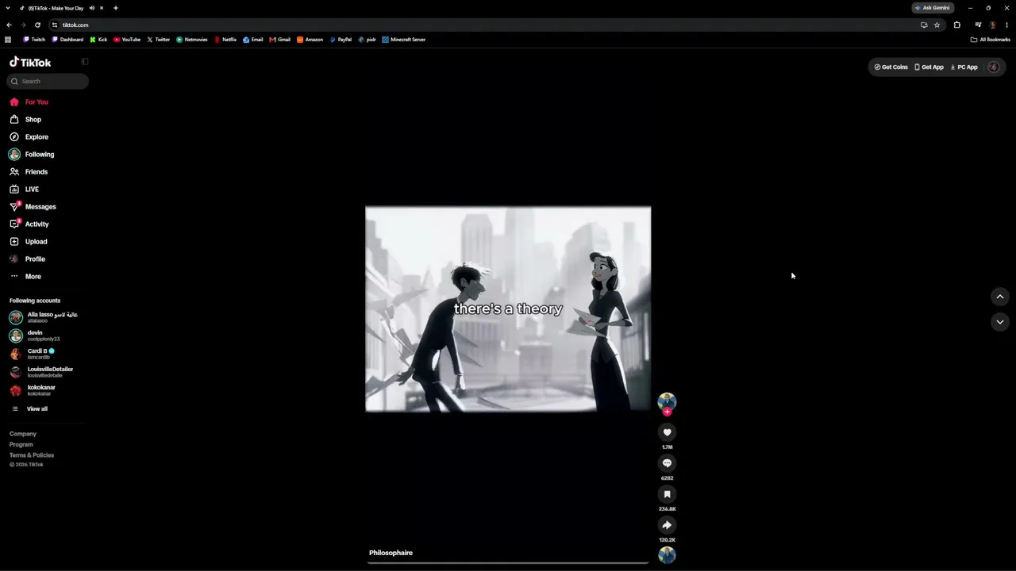1016x571 pixels.
Task: Follow the creator with plus badge
Action: (667, 412)
